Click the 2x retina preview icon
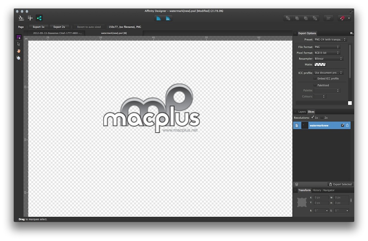This screenshot has height=241, width=368. [x=168, y=18]
